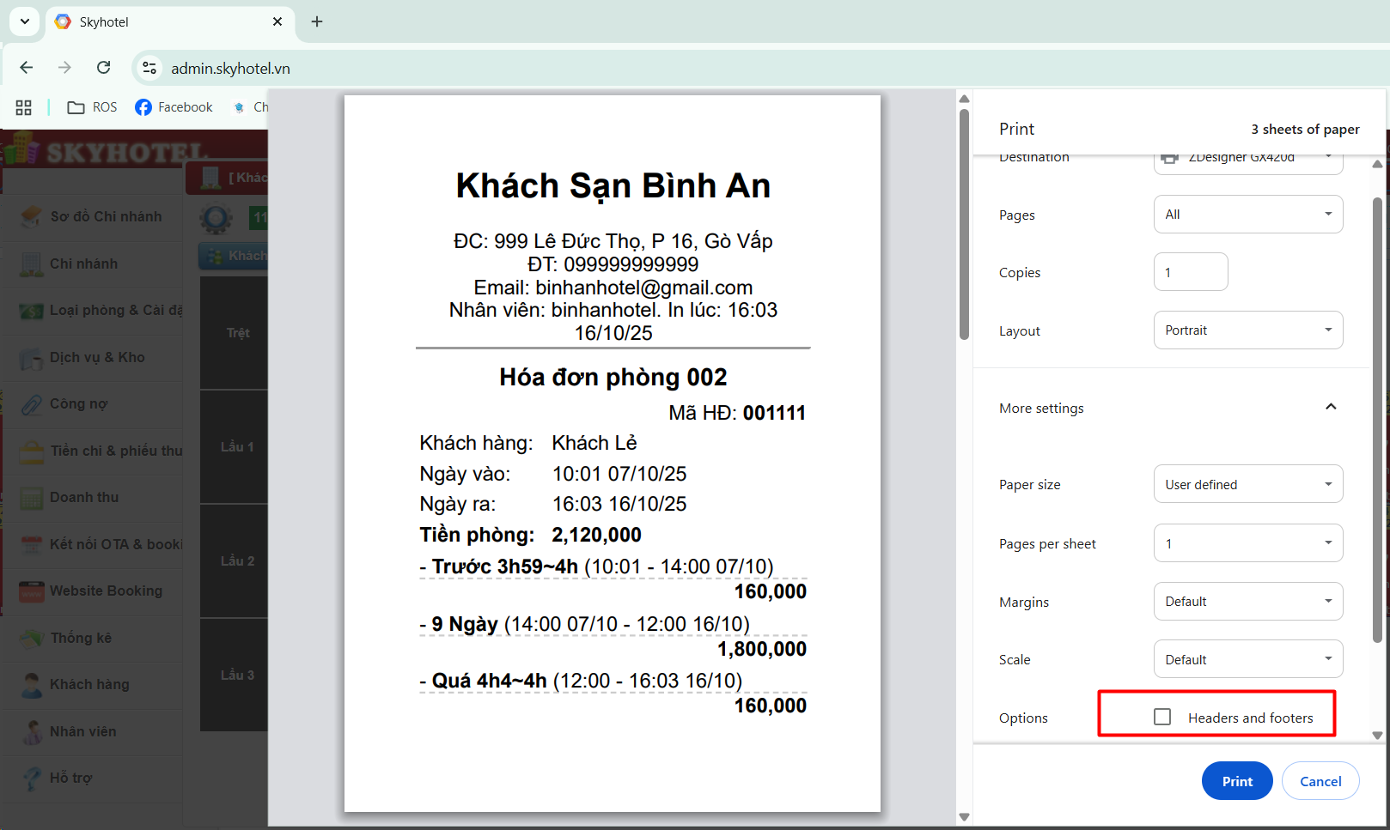Click the Print button
The image size is (1390, 830).
pyautogui.click(x=1236, y=780)
